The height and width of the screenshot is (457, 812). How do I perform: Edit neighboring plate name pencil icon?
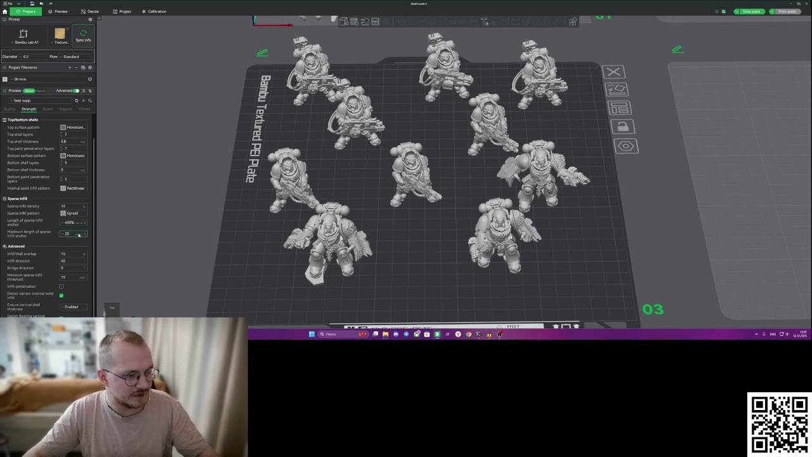678,50
